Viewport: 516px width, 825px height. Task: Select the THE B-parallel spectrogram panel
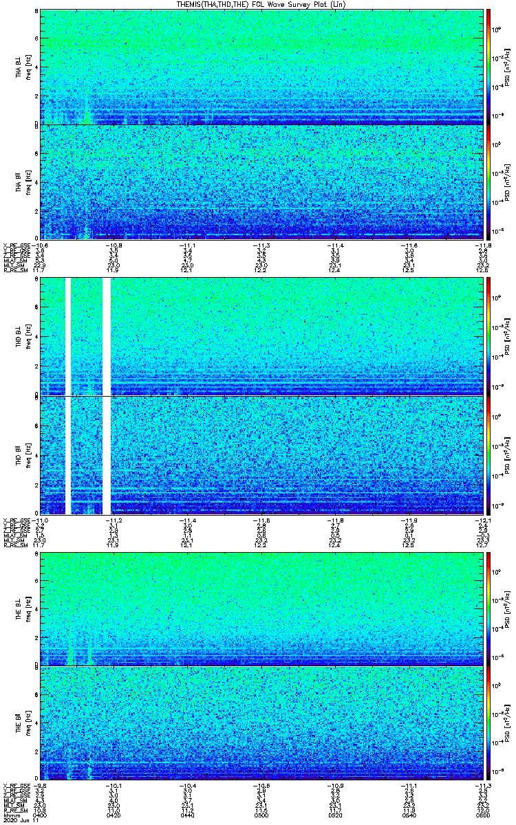[x=262, y=723]
